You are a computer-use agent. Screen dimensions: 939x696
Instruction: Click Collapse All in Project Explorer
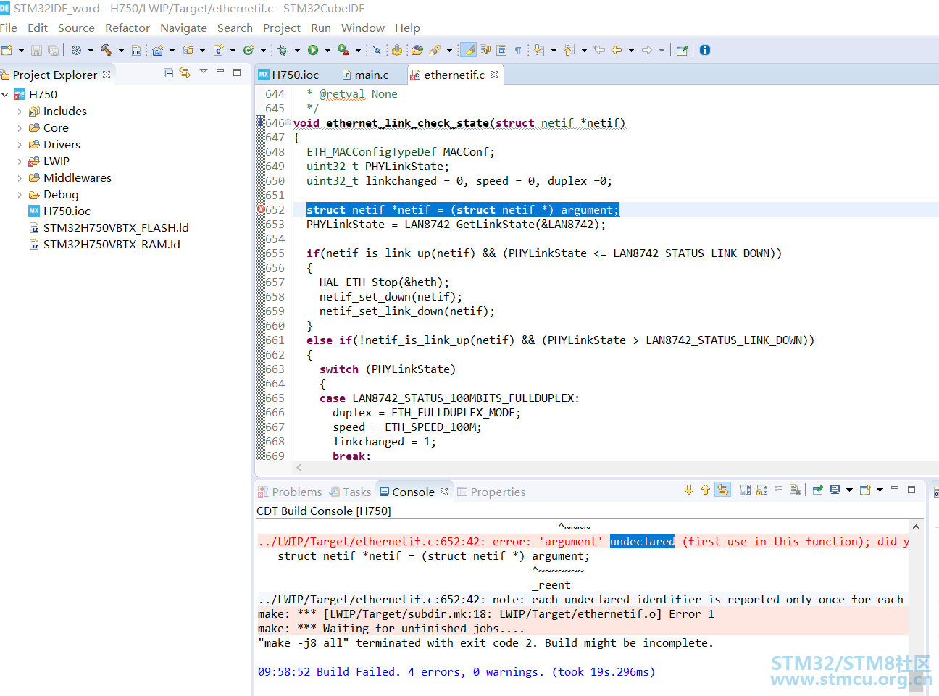pyautogui.click(x=168, y=72)
